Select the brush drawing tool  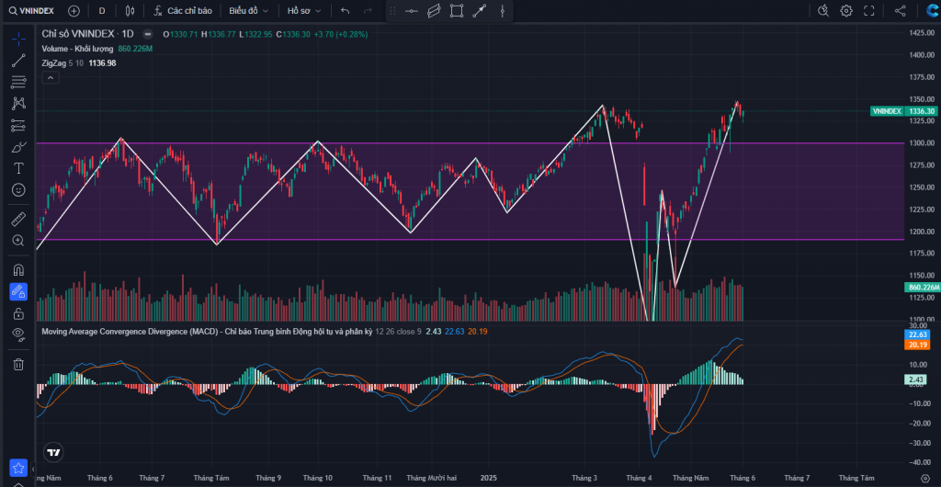click(18, 147)
